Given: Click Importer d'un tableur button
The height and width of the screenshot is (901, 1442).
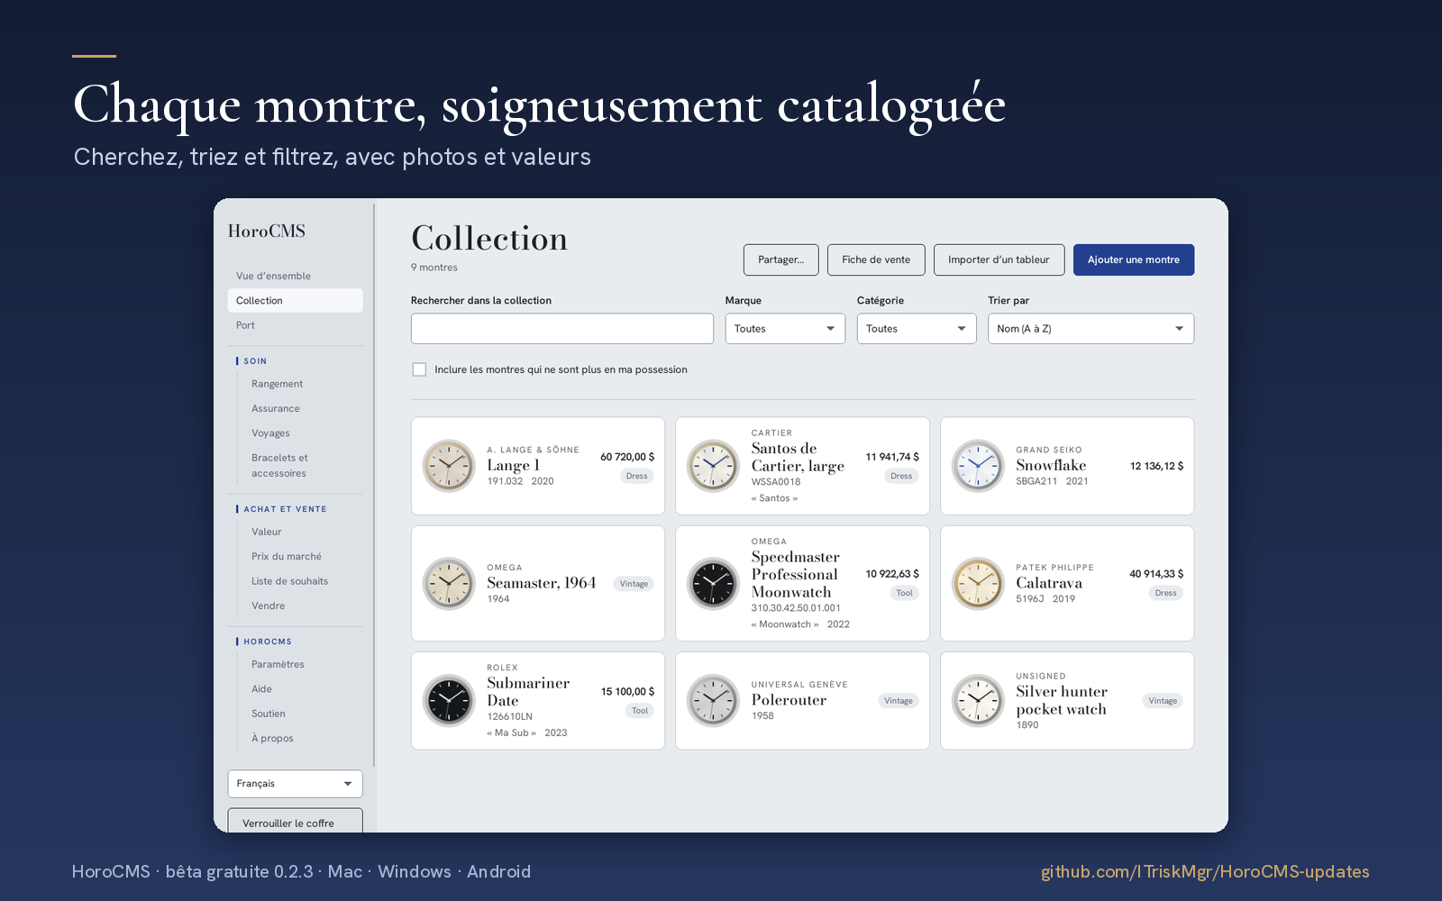Looking at the screenshot, I should (999, 259).
